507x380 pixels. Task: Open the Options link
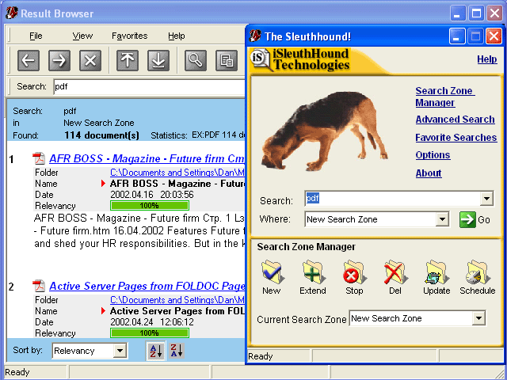click(433, 155)
